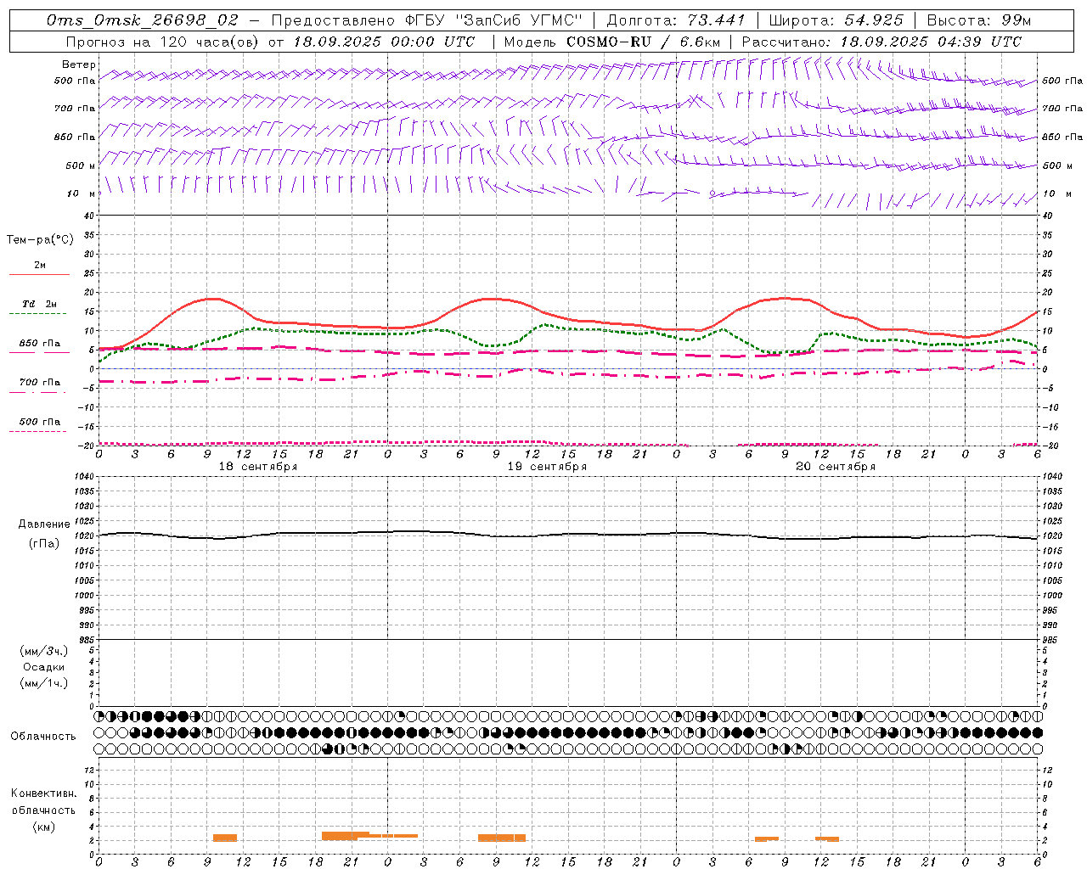Select the provider text ФГБУ "ЗапСиб УГМС"
1087x869 pixels.
coord(493,20)
